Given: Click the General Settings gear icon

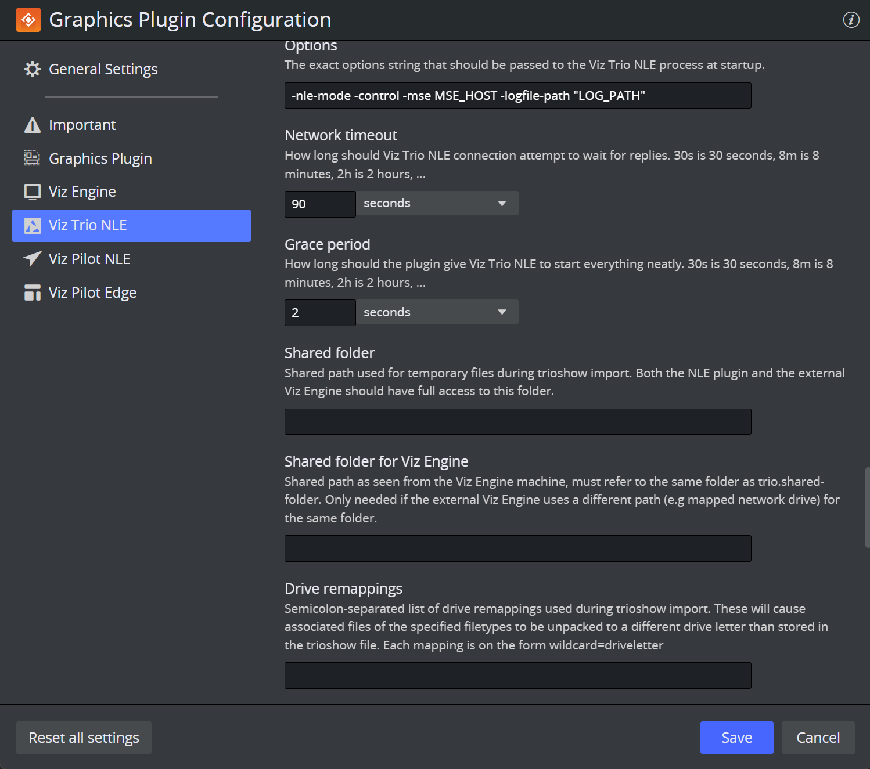Looking at the screenshot, I should coord(33,69).
